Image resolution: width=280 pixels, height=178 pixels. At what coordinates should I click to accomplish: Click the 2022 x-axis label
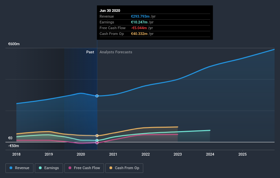[x=146, y=154]
